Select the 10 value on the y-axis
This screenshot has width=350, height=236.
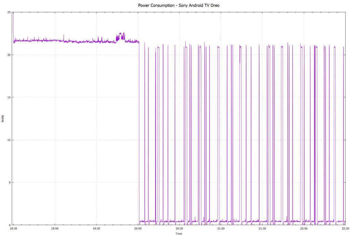(x=8, y=140)
